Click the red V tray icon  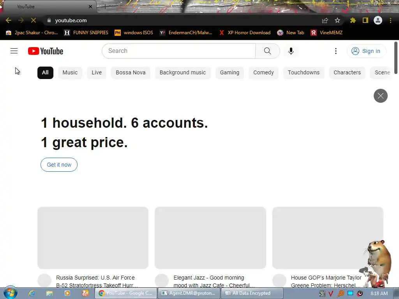coord(331,294)
